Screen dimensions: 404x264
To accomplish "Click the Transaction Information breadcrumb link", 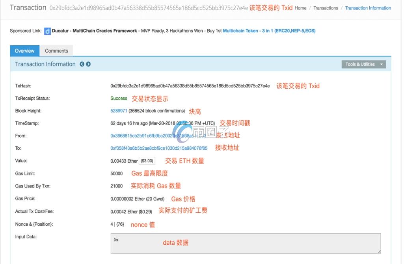I will (x=368, y=8).
